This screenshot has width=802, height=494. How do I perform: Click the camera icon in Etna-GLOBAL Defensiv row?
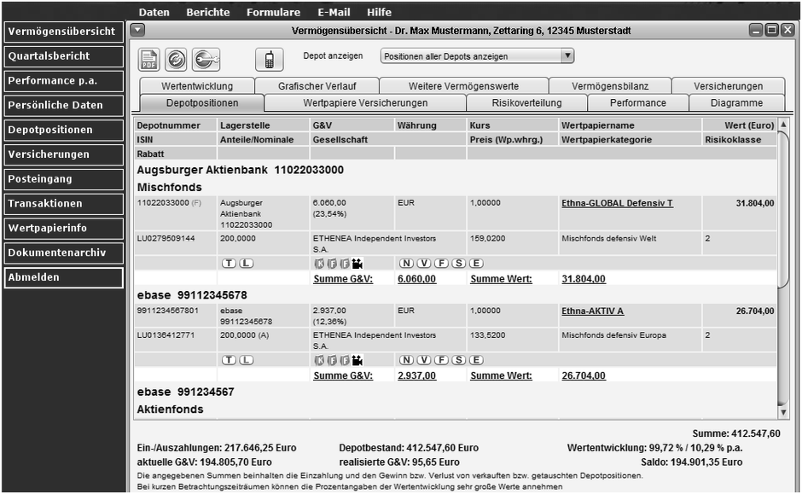click(357, 264)
